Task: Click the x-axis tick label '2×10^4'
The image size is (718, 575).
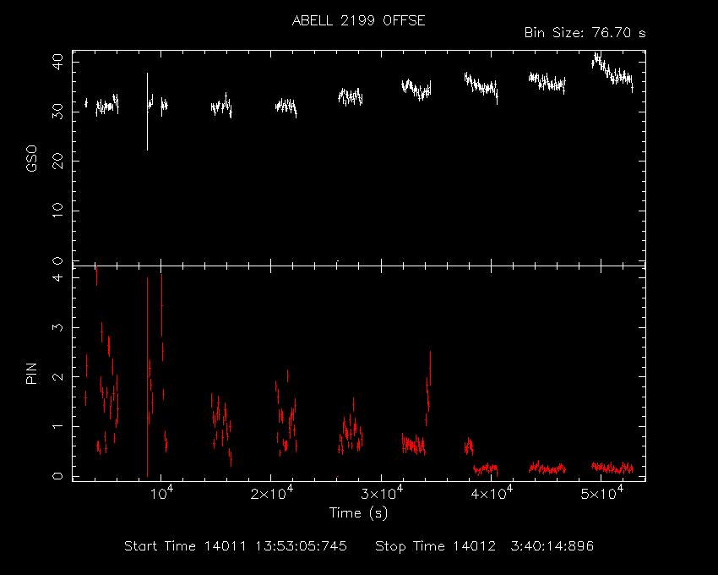Action: tap(272, 493)
